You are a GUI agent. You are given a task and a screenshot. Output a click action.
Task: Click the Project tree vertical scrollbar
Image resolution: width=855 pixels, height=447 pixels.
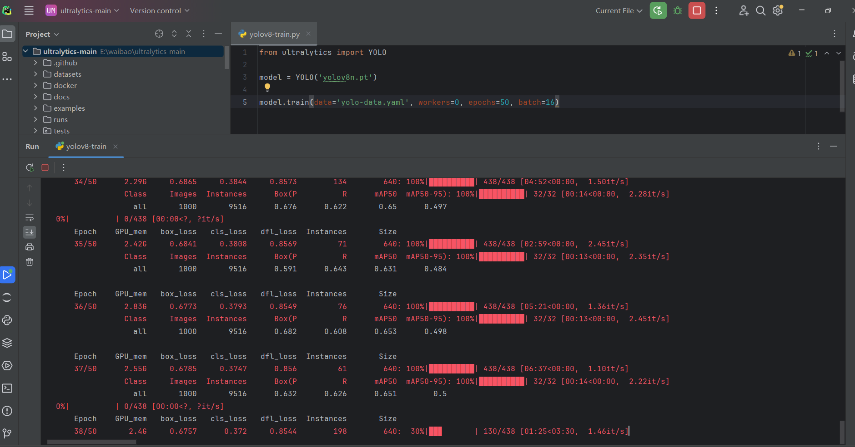point(227,58)
